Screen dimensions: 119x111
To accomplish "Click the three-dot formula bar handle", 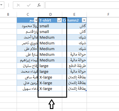I will 9,5.
